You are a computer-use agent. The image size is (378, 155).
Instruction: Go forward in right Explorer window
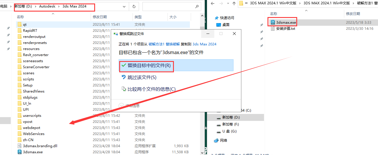[x=221, y=3]
